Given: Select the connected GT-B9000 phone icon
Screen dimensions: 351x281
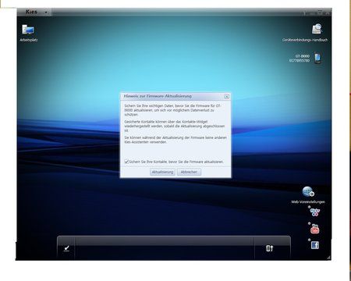Looking at the screenshot, I should [317, 59].
